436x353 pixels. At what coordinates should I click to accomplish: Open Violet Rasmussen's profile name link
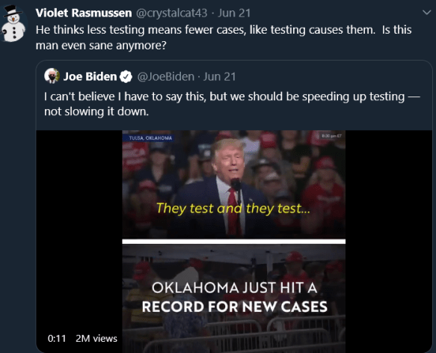[84, 13]
